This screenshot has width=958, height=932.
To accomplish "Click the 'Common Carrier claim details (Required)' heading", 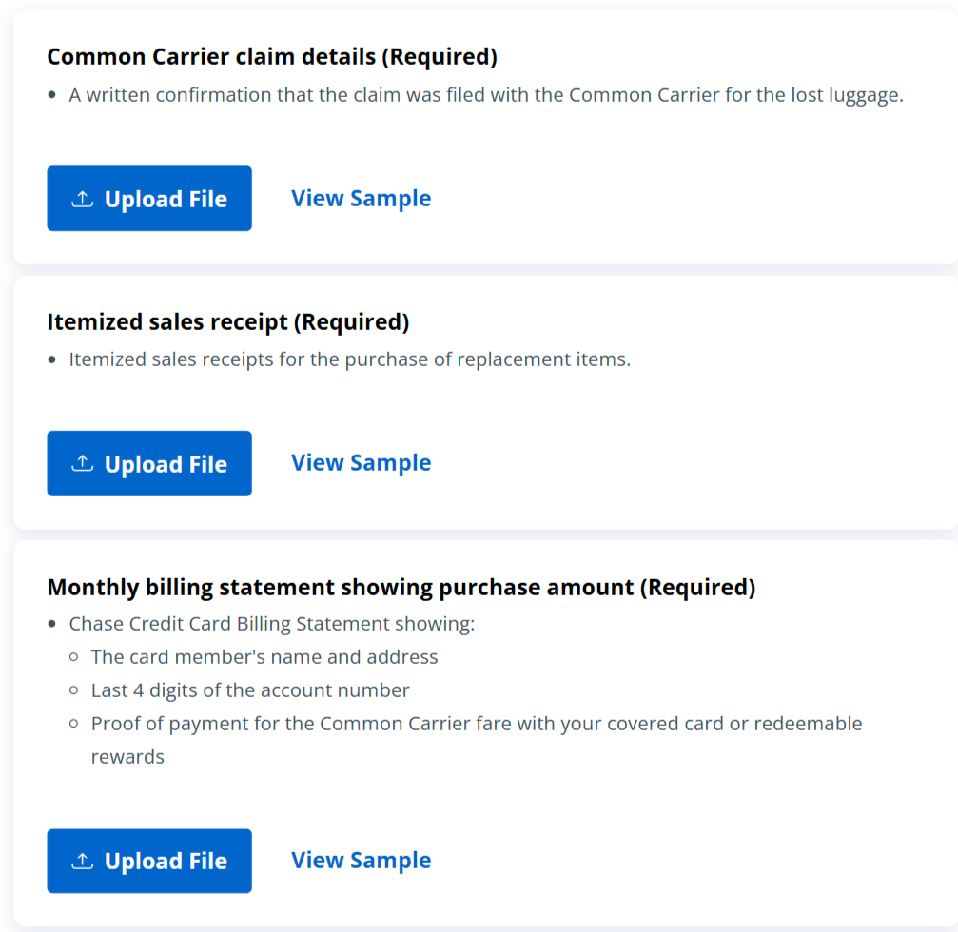I will click(272, 57).
